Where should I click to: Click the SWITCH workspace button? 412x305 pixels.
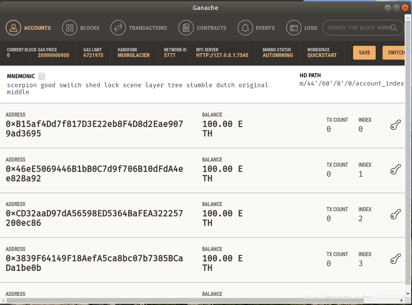click(394, 53)
